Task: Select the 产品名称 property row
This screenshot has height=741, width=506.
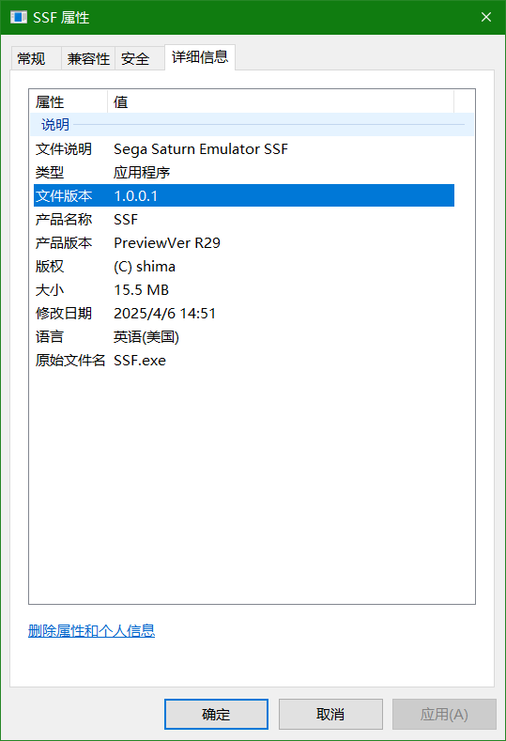Action: (244, 219)
